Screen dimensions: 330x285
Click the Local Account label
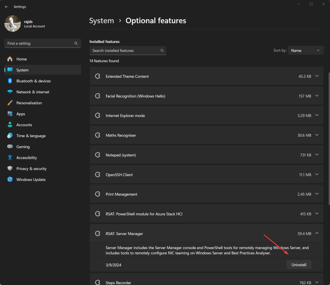click(34, 26)
